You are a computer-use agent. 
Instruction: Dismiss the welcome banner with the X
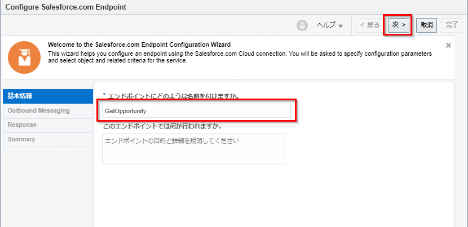tap(448, 45)
